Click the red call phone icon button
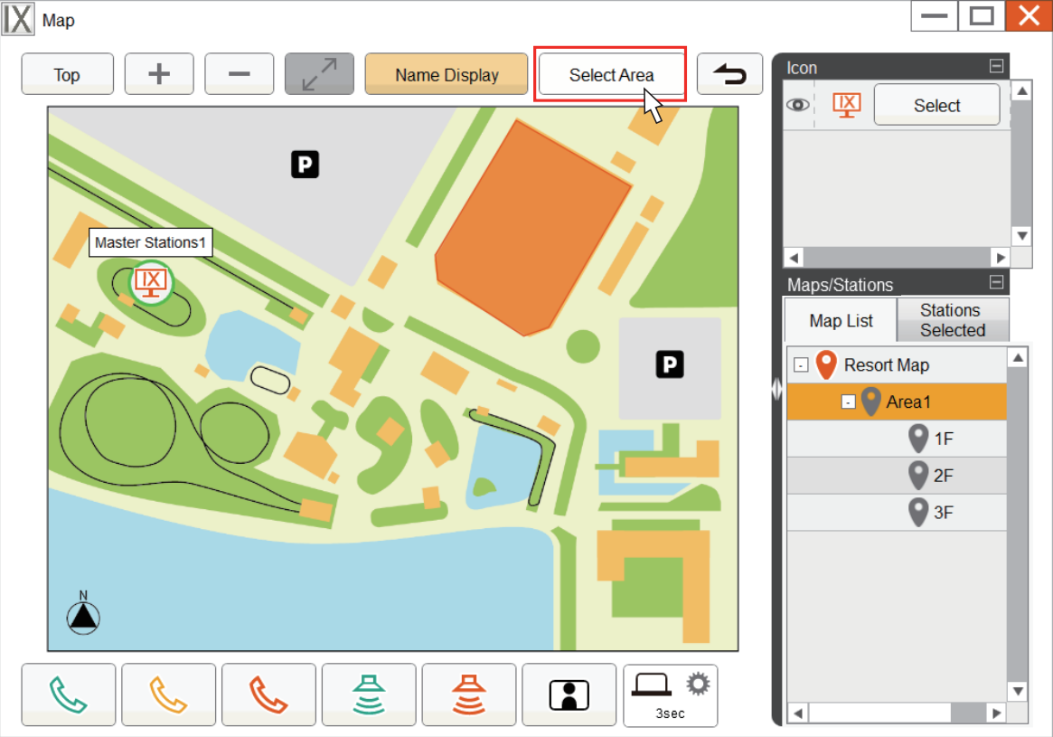This screenshot has height=737, width=1053. click(x=268, y=694)
